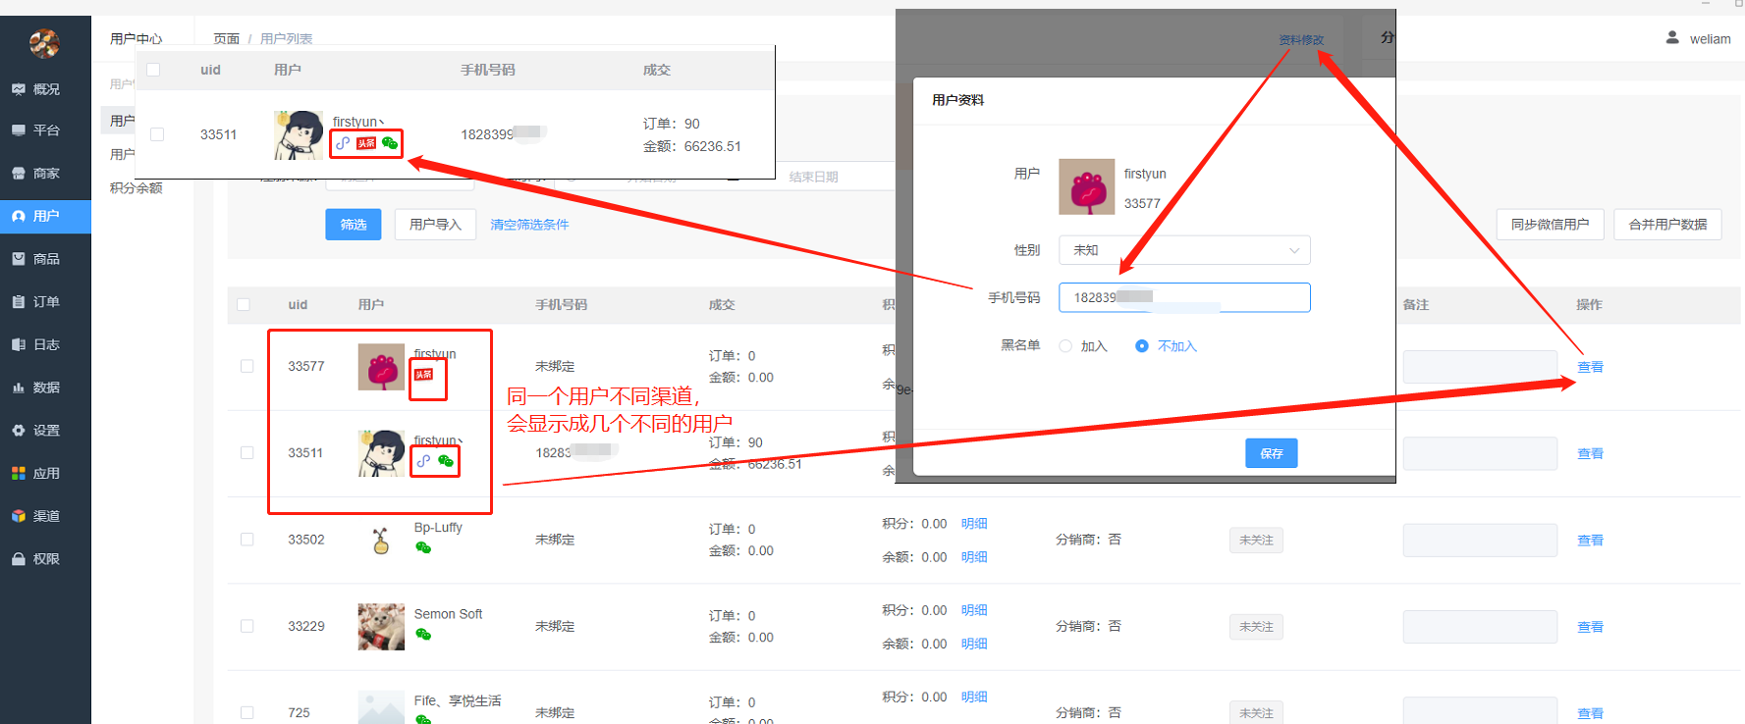
Task: Click Semon Soft's cat avatar thumbnail
Action: point(381,627)
